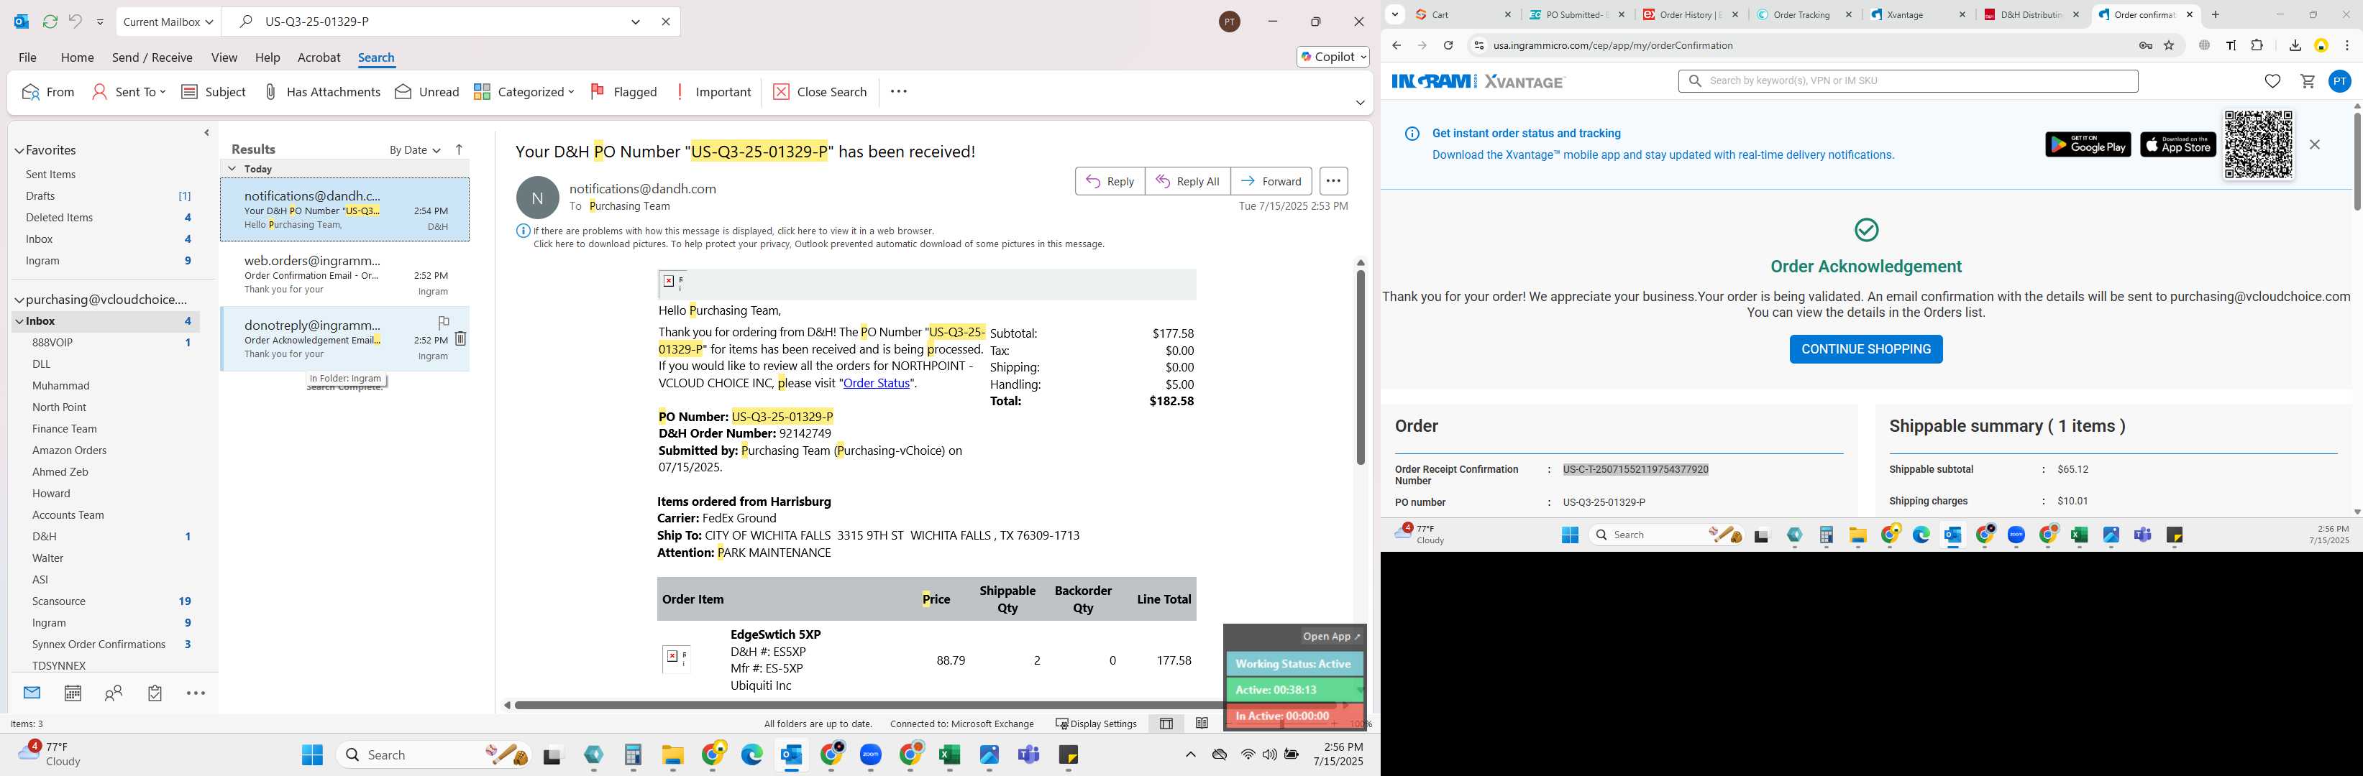Click the message body vertical scrollbar
Image resolution: width=2363 pixels, height=776 pixels.
click(x=1361, y=367)
